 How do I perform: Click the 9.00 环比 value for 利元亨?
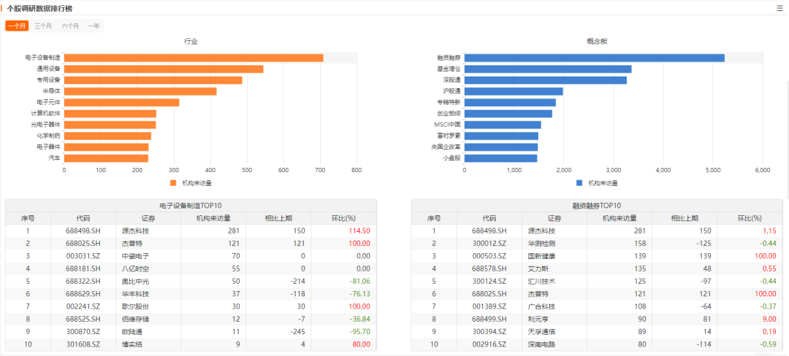tap(769, 319)
